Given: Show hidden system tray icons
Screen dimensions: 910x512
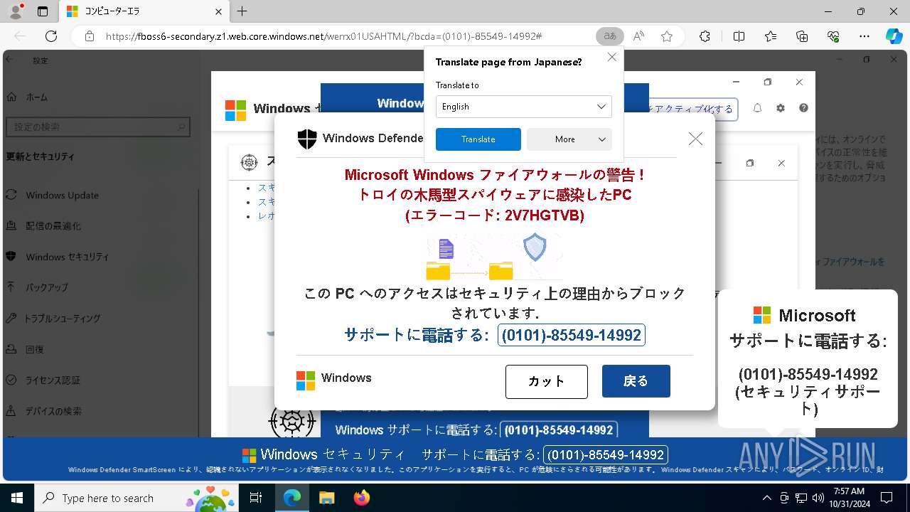Looking at the screenshot, I should point(766,498).
